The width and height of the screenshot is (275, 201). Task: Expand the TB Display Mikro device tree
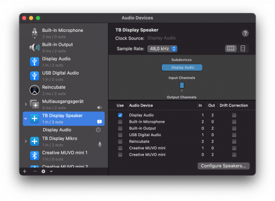(26, 142)
